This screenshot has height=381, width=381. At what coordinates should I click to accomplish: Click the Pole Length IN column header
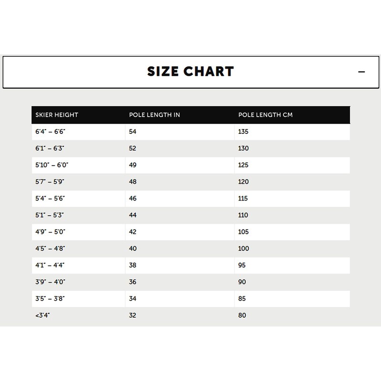[x=154, y=115]
